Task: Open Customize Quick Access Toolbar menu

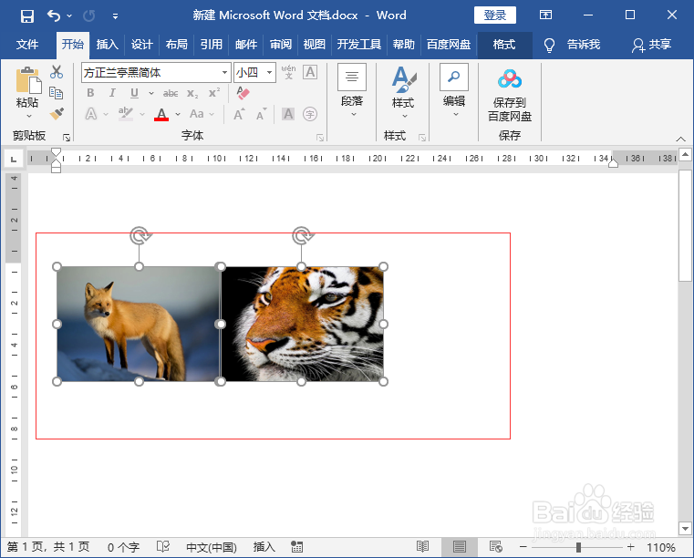Action: (115, 16)
